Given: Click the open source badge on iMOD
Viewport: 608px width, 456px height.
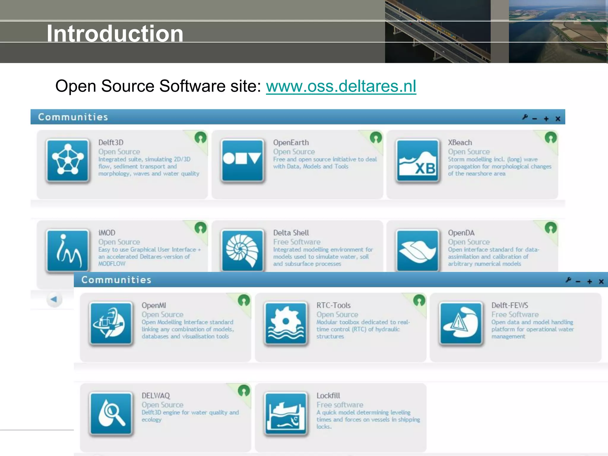Looking at the screenshot, I should click(x=201, y=228).
